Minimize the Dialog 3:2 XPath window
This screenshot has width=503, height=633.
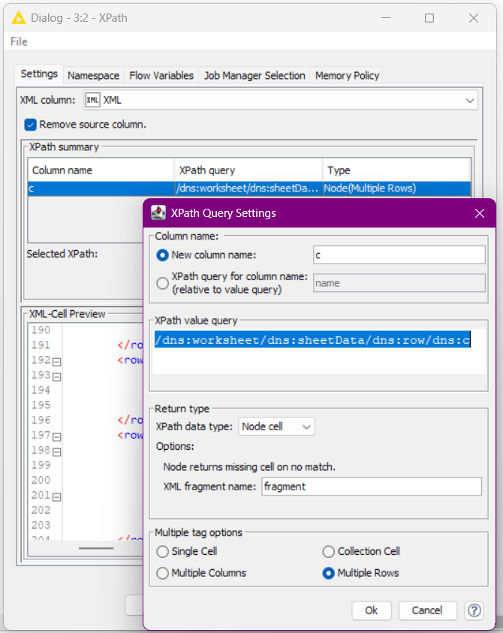tap(386, 18)
